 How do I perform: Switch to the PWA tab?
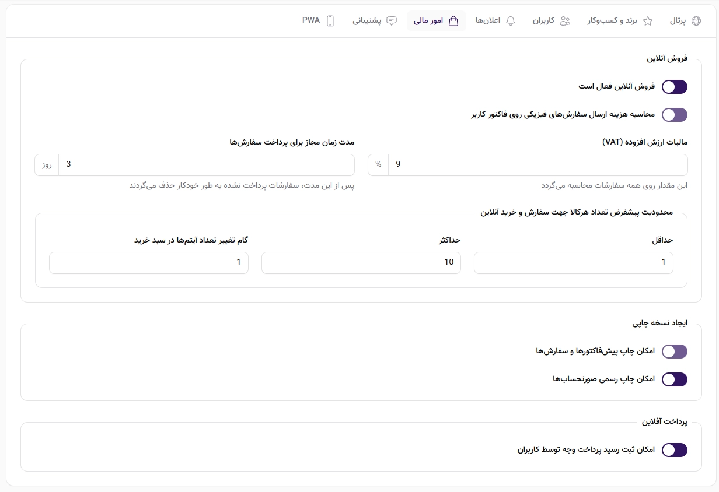(x=318, y=21)
